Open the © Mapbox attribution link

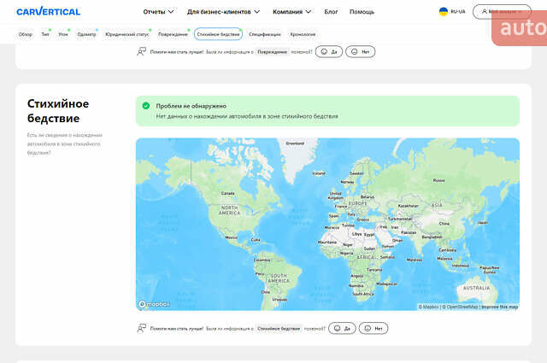pyautogui.click(x=428, y=307)
